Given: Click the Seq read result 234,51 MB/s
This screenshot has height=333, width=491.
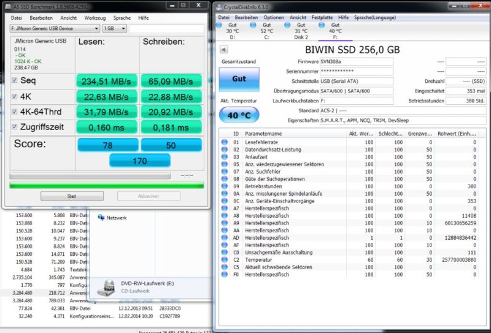Looking at the screenshot, I should 106,82.
